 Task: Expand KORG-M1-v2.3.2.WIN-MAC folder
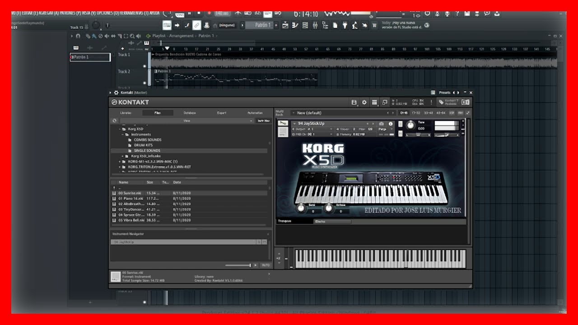120,162
